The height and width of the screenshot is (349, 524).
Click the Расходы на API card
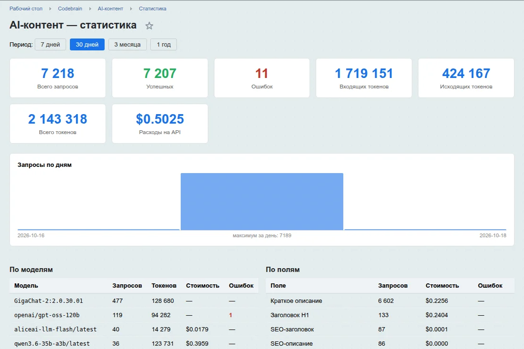pyautogui.click(x=160, y=124)
